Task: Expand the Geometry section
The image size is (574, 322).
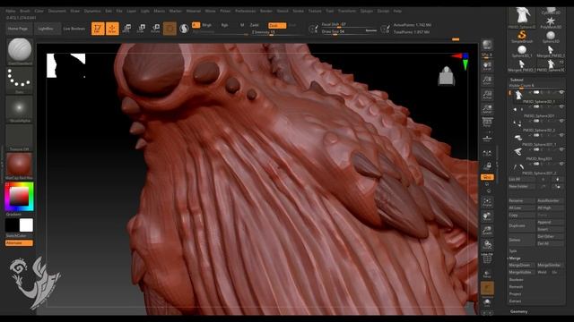Action: pos(518,311)
